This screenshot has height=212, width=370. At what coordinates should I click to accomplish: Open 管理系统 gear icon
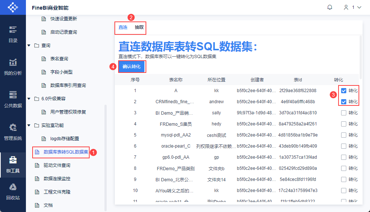tap(13, 127)
